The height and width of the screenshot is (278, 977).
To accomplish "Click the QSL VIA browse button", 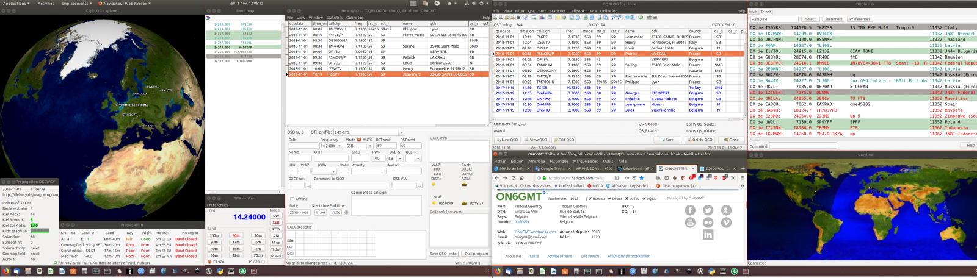I will [419, 185].
